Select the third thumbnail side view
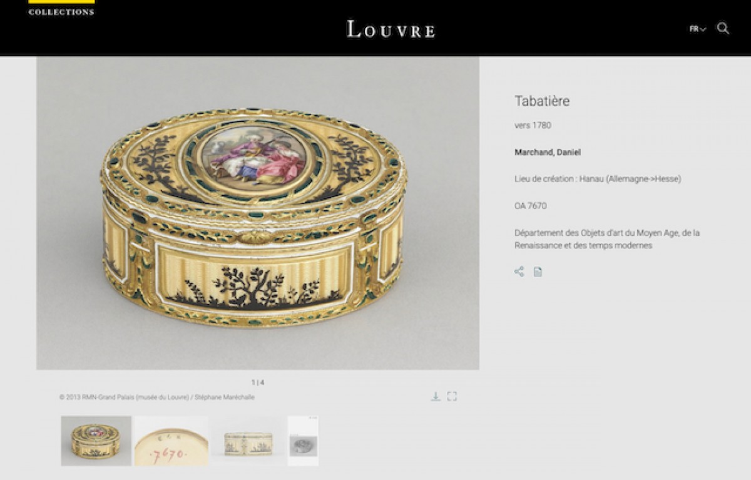 point(248,441)
